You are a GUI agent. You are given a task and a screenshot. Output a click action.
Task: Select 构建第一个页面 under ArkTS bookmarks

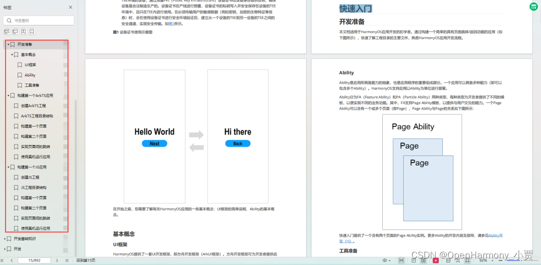(x=34, y=126)
